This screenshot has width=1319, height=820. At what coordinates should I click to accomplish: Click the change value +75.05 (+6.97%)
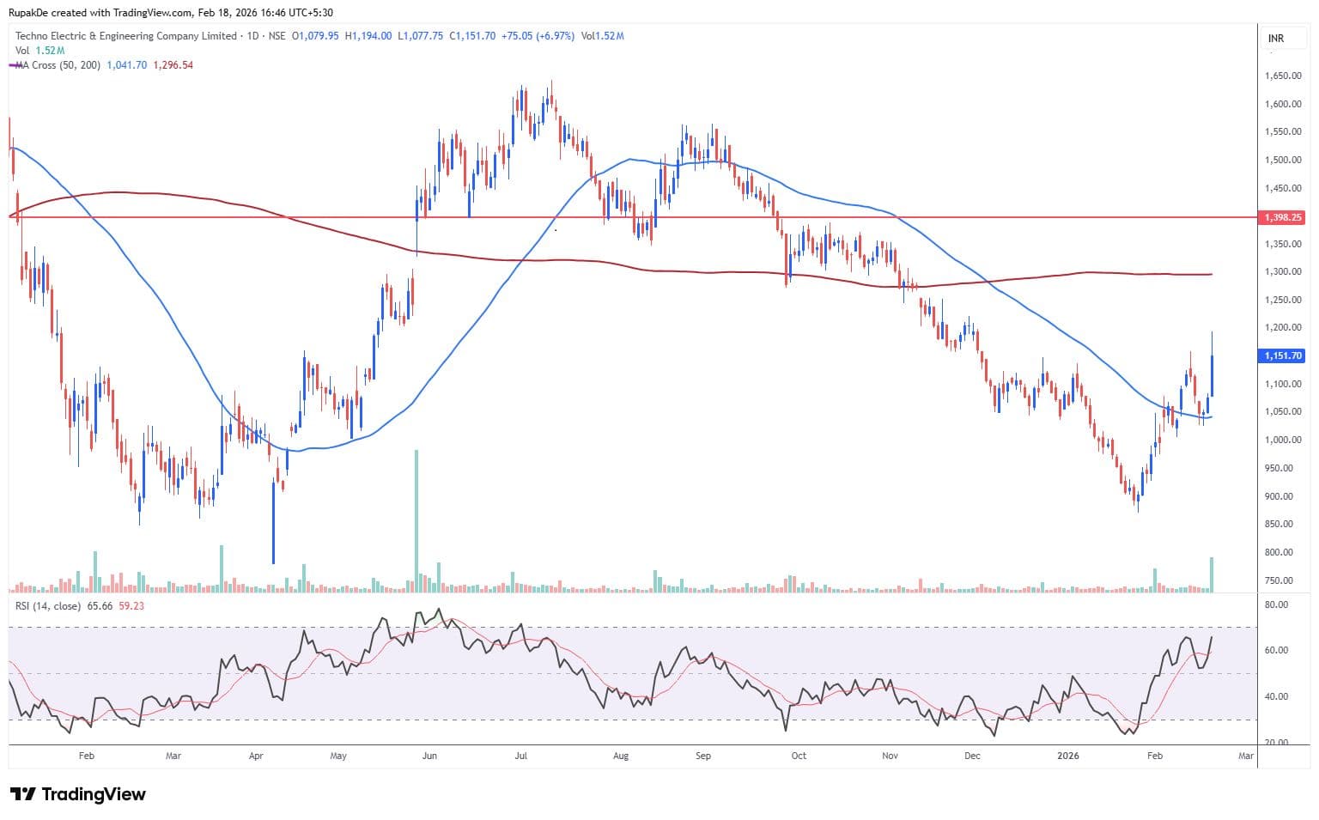click(x=539, y=36)
